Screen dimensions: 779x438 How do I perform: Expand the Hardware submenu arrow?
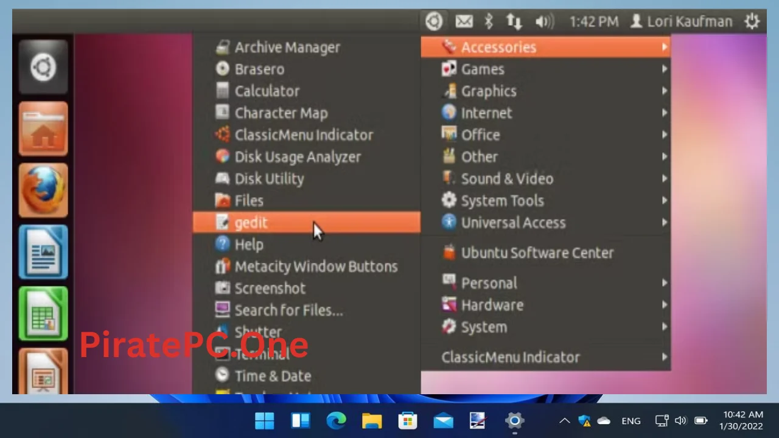665,305
